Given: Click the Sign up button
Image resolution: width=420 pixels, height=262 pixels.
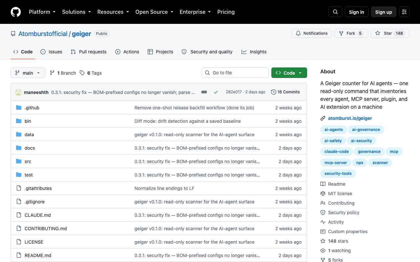Looking at the screenshot, I should pyautogui.click(x=384, y=12).
